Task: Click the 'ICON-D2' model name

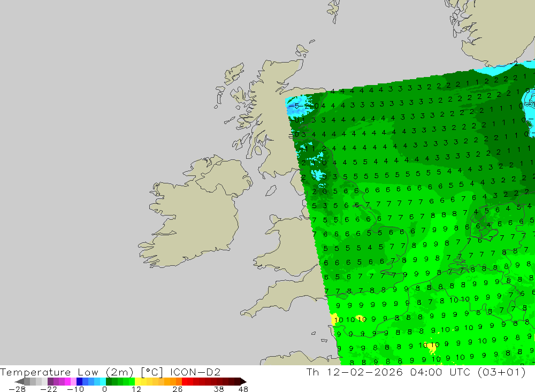Action: click(x=195, y=372)
